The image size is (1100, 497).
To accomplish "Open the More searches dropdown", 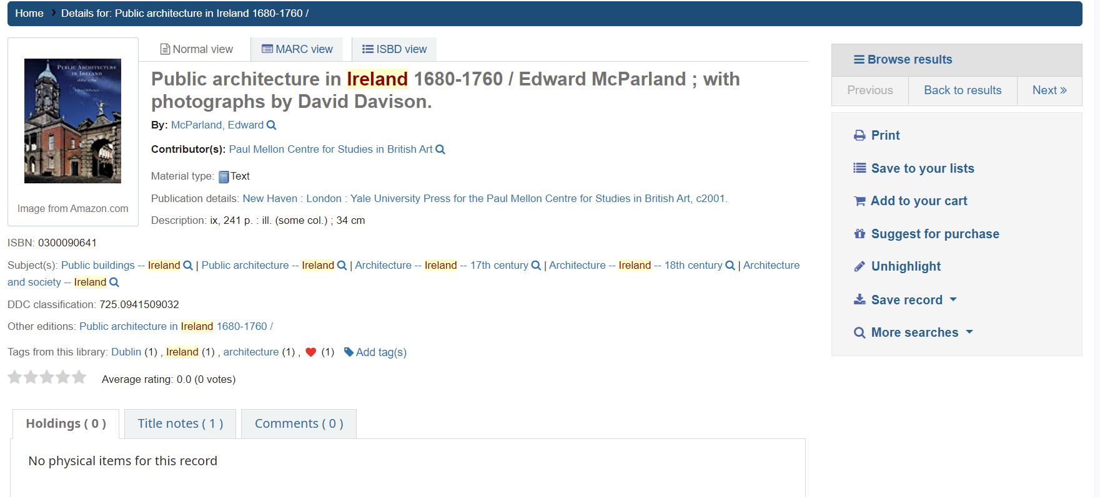I will [913, 332].
